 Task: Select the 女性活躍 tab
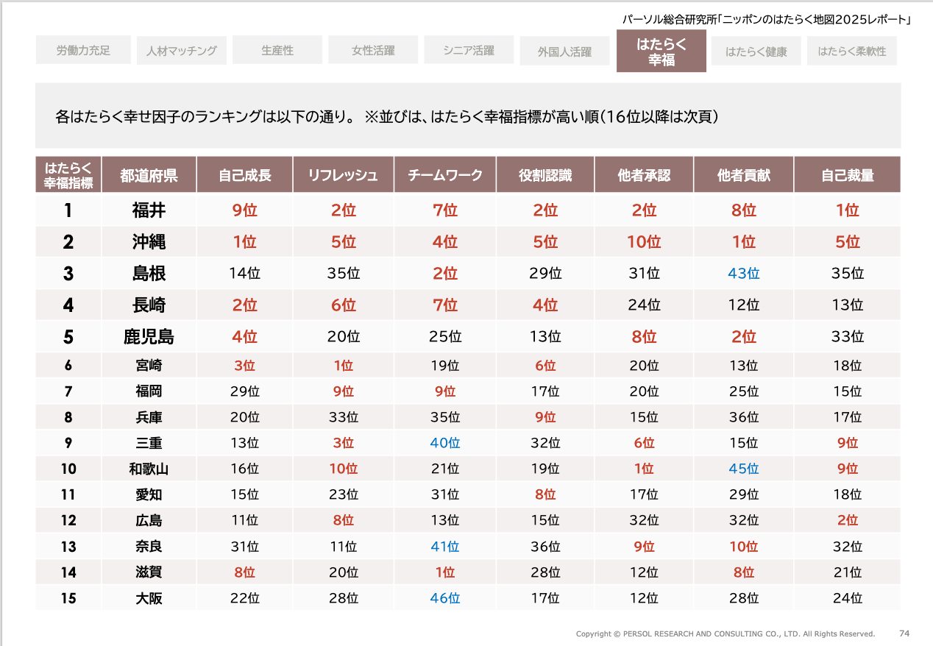(373, 50)
